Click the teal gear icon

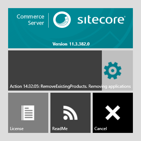112,70
